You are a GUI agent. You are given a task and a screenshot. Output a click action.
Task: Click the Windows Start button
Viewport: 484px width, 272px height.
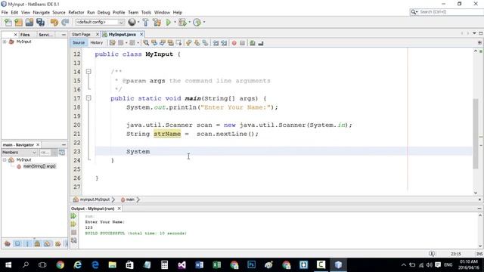tap(8, 265)
